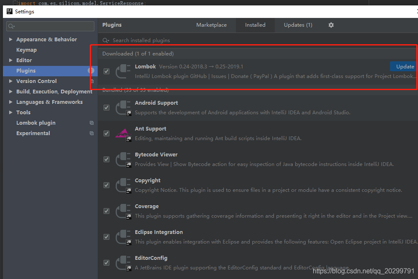Viewport: 418px width, 279px height.
Task: Focus the Search installed plugins field
Action: coord(257,40)
